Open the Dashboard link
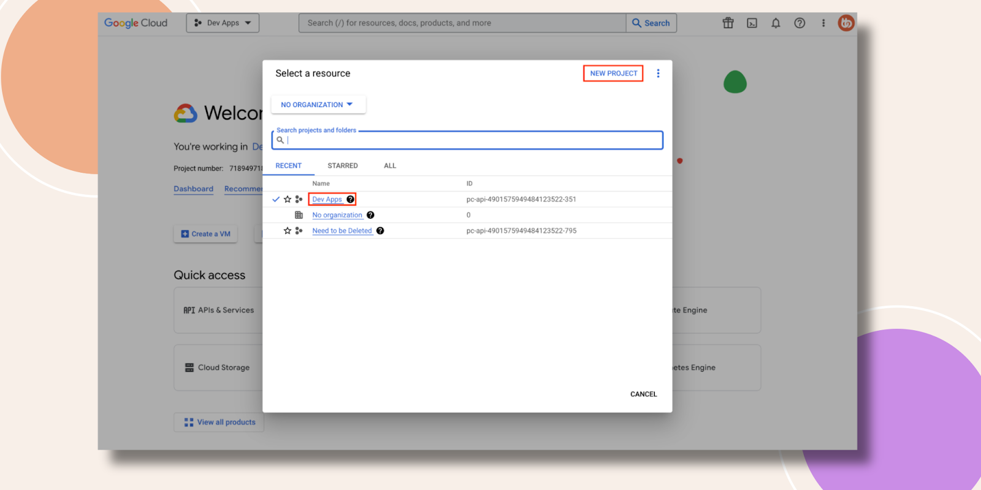This screenshot has width=981, height=490. [x=193, y=189]
